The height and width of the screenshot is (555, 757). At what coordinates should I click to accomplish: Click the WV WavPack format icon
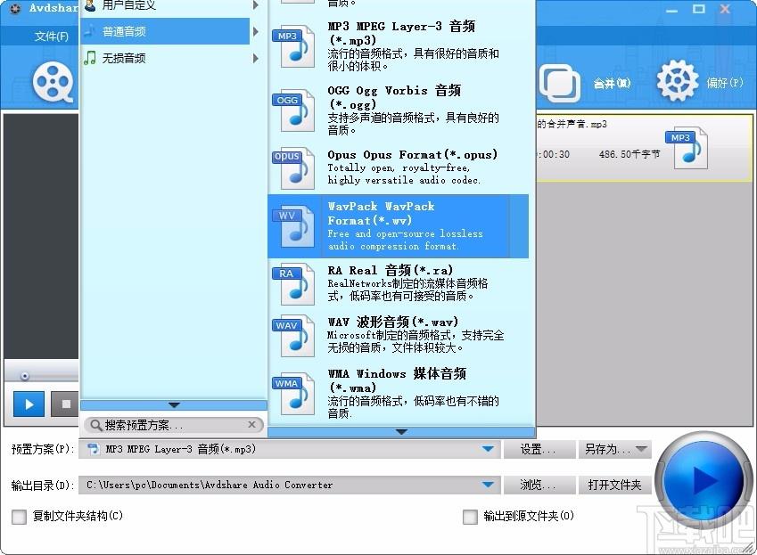[293, 225]
